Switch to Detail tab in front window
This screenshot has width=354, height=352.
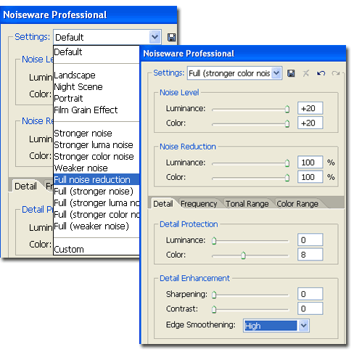point(163,204)
